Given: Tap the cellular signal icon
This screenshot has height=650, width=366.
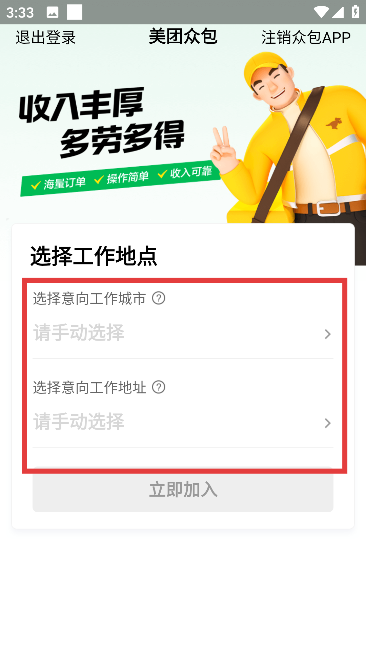Looking at the screenshot, I should (x=338, y=12).
